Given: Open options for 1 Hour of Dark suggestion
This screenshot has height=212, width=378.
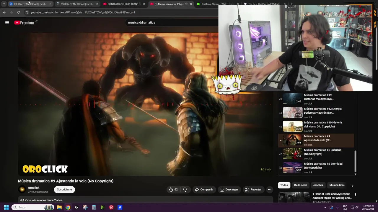Looking at the screenshot, I should tap(356, 195).
